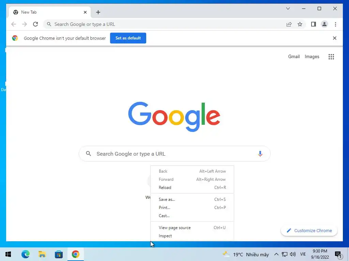The image size is (349, 261).
Task: Click the Google logo
Action: pos(174,117)
